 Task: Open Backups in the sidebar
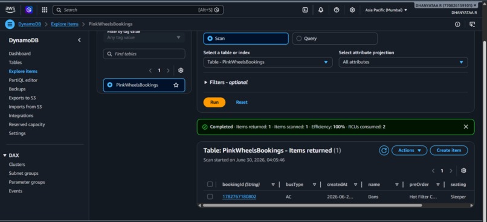18,89
